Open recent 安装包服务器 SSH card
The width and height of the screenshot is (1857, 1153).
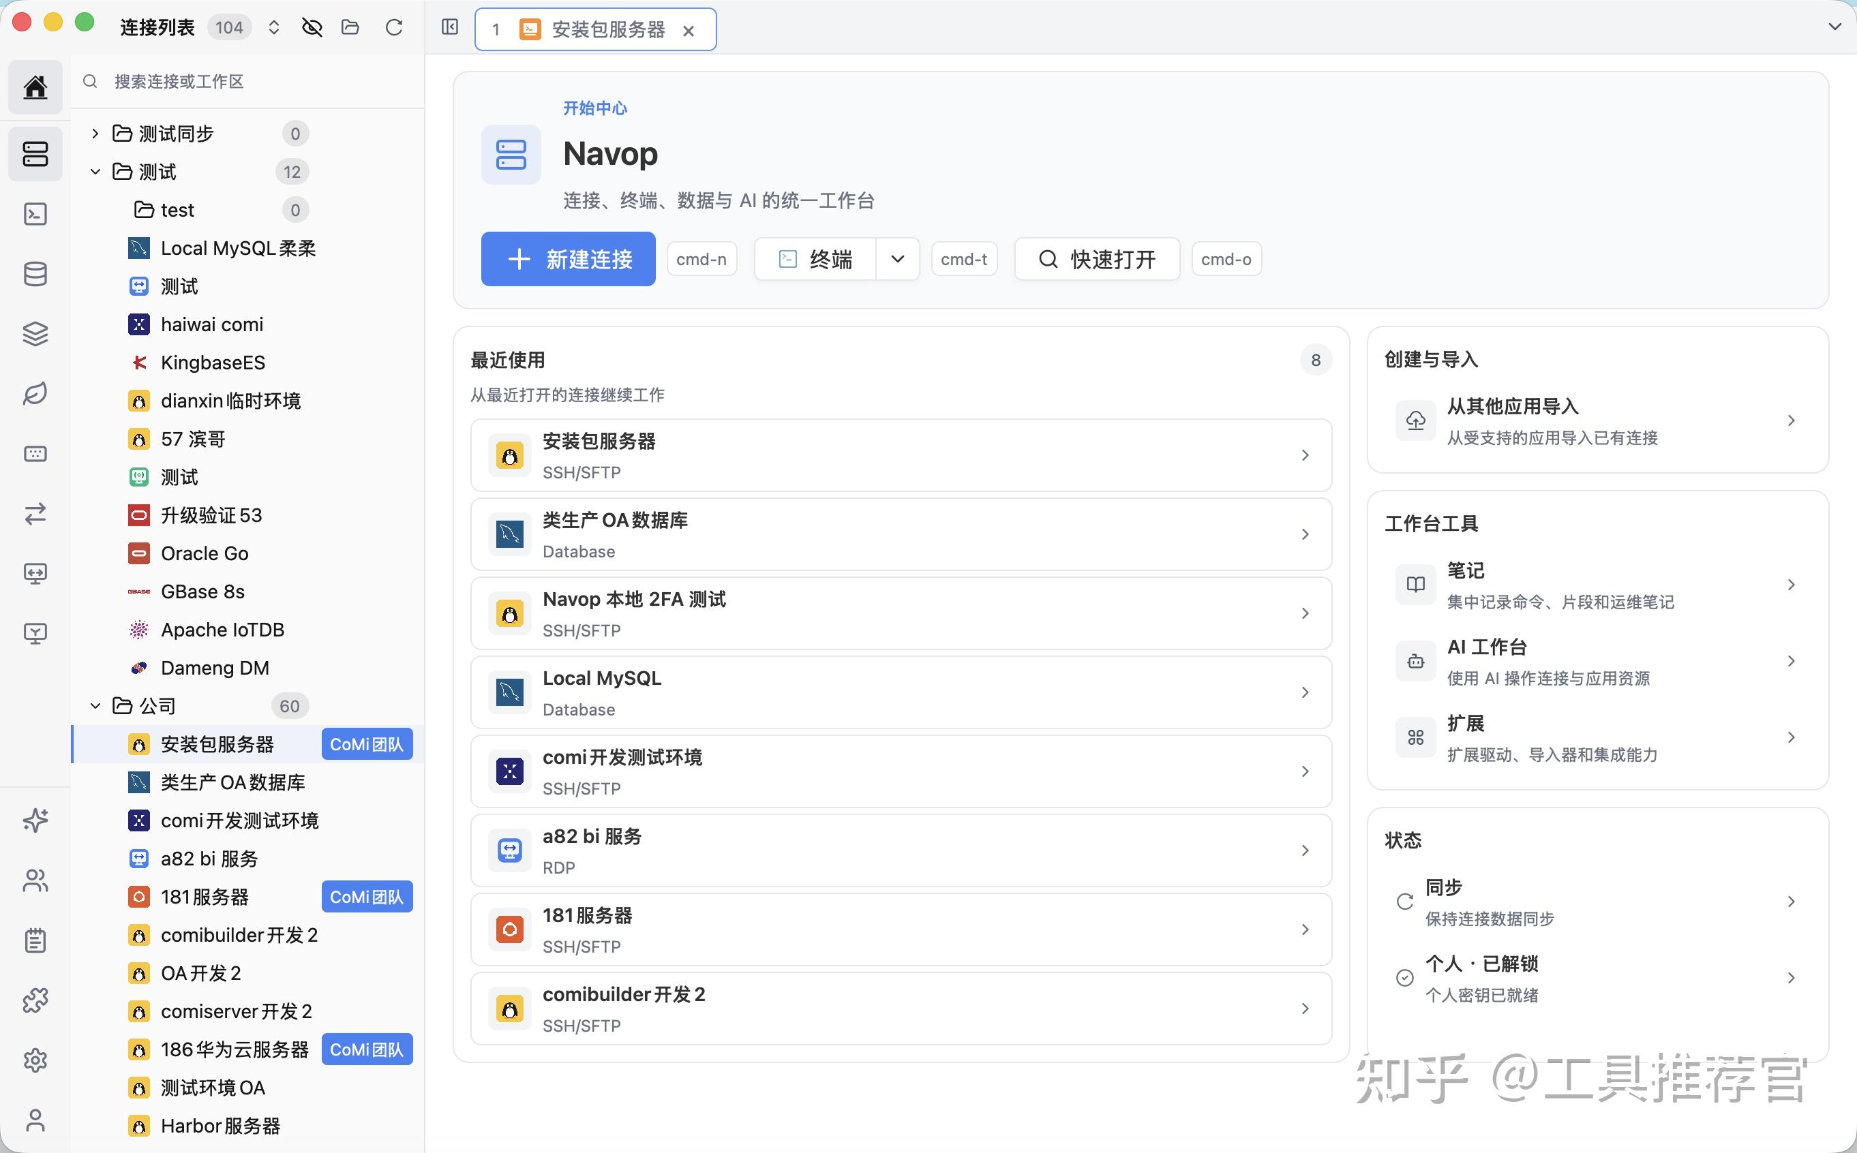(901, 455)
